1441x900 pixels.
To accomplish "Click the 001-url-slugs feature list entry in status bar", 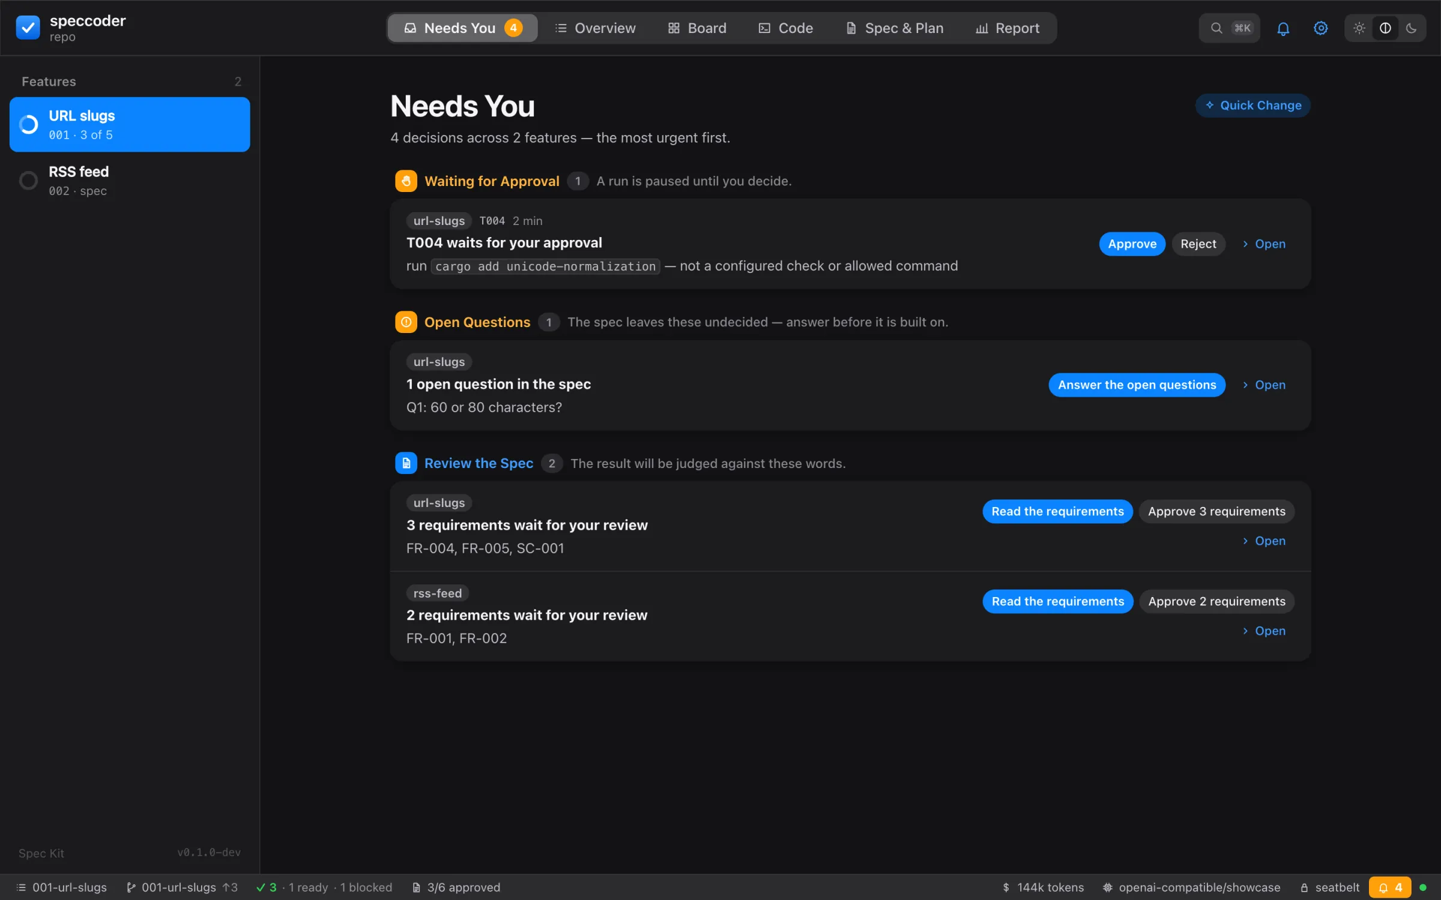I will (x=61, y=887).
